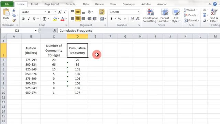Click Increase Decimal icon
The image size is (220, 124).
tap(132, 19)
